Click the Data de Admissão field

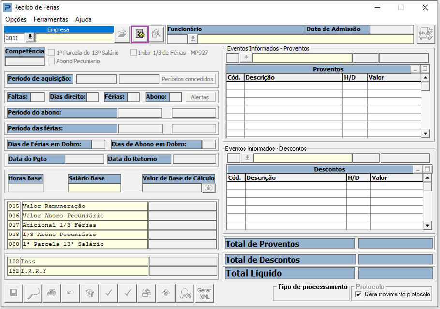coord(392,29)
